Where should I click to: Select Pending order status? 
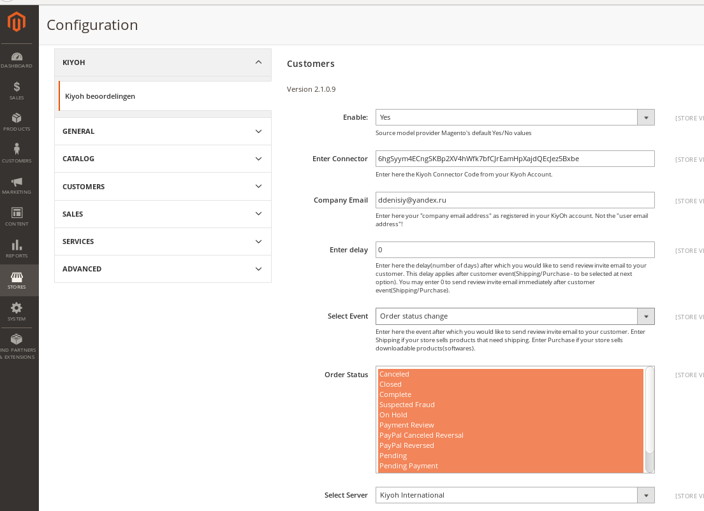tap(511, 456)
